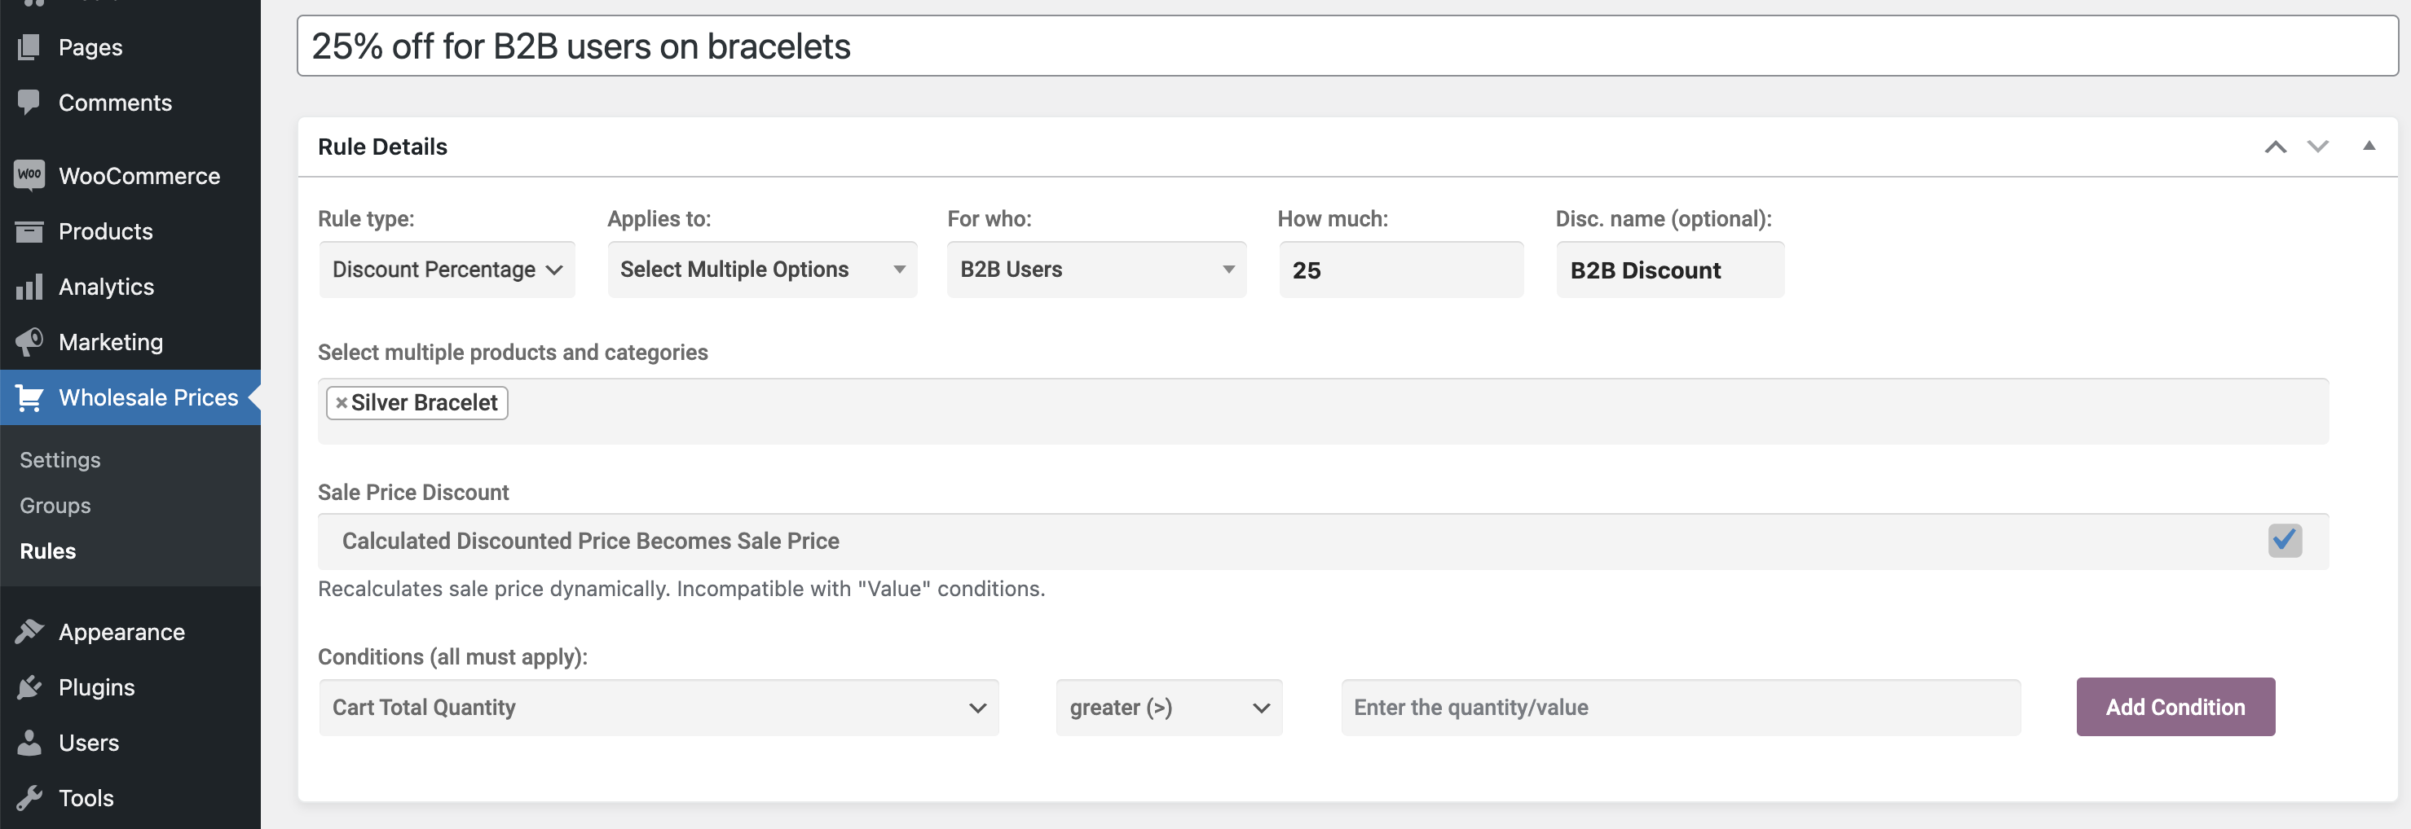Viewport: 2411px width, 829px height.
Task: Open the Applies to Select Multiple Options dropdown
Action: point(762,270)
